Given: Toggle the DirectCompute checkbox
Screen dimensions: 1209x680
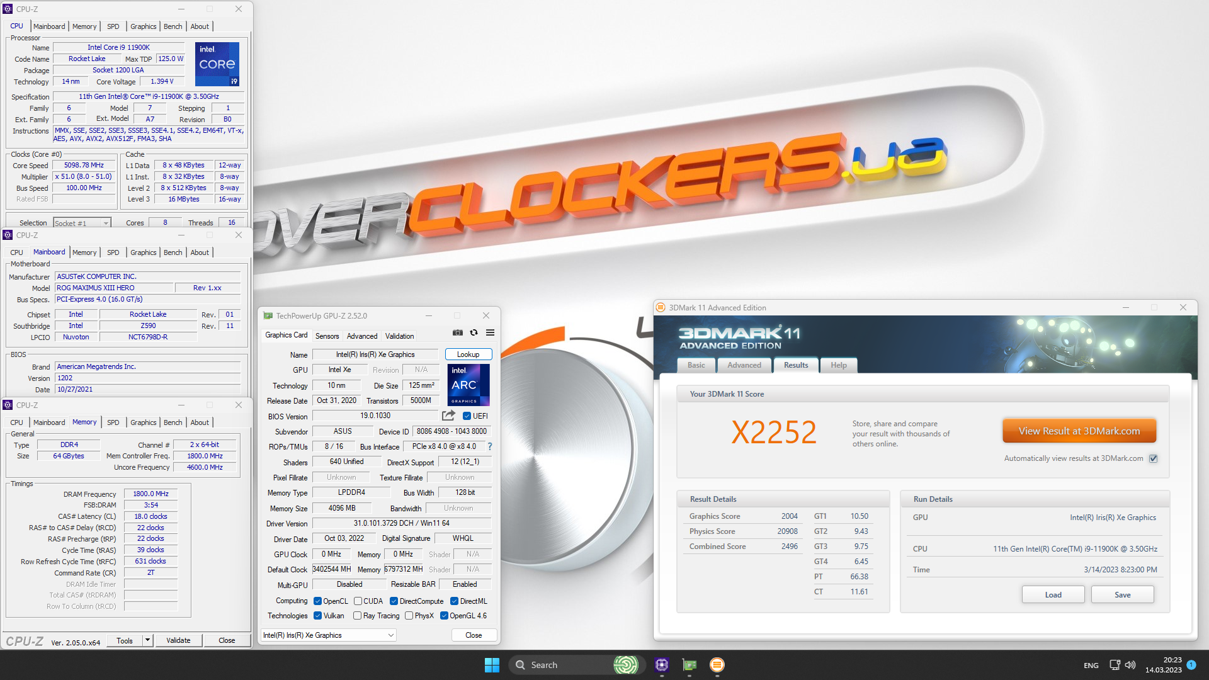Looking at the screenshot, I should tap(394, 601).
